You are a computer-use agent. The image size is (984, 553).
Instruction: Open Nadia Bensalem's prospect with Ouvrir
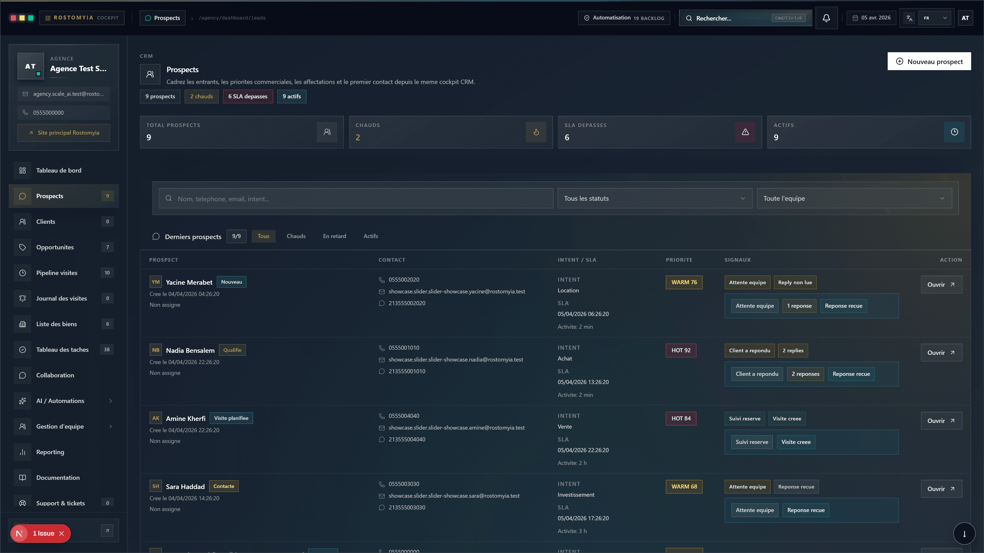click(941, 353)
